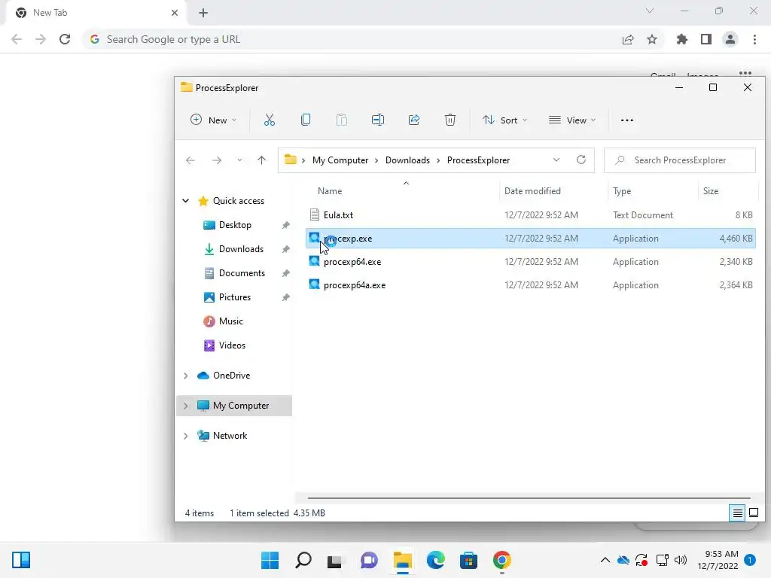This screenshot has height=578, width=771.
Task: Bookmark this tab with star icon
Action: 652,39
